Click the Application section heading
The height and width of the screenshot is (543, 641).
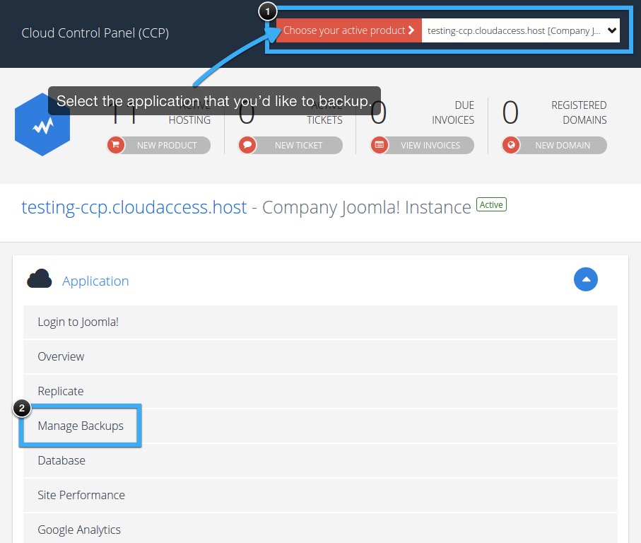point(95,281)
